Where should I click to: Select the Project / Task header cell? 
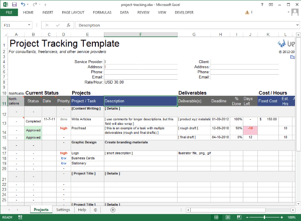(x=87, y=101)
